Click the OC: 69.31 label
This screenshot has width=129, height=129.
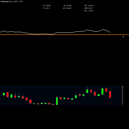(x=89, y=6)
